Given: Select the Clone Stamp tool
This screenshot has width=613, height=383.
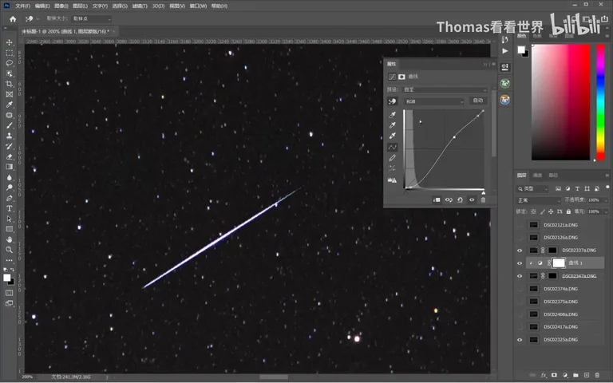Looking at the screenshot, I should pyautogui.click(x=10, y=136).
